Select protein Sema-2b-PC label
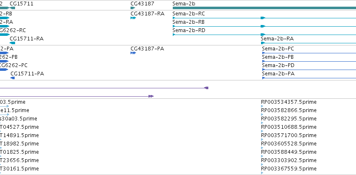 (x=278, y=49)
